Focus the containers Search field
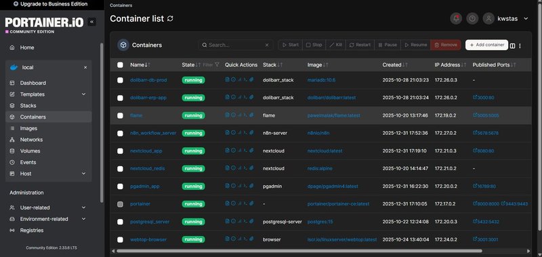 click(x=236, y=45)
